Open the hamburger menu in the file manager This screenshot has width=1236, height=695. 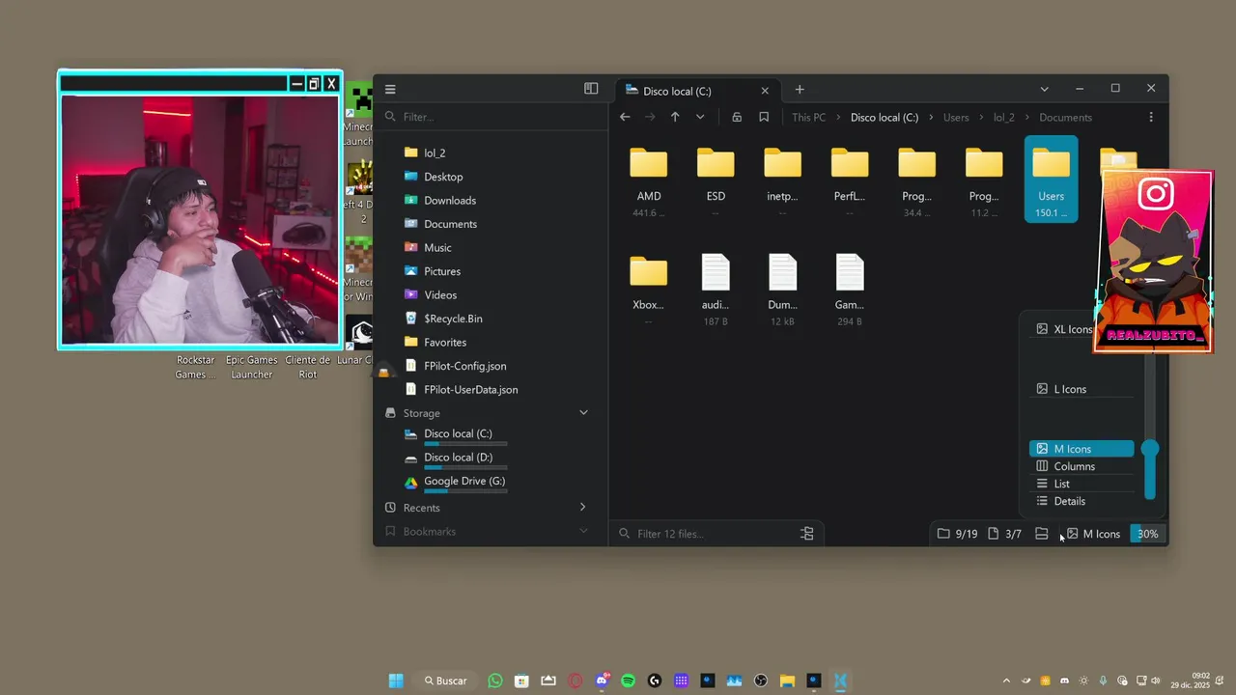point(390,89)
